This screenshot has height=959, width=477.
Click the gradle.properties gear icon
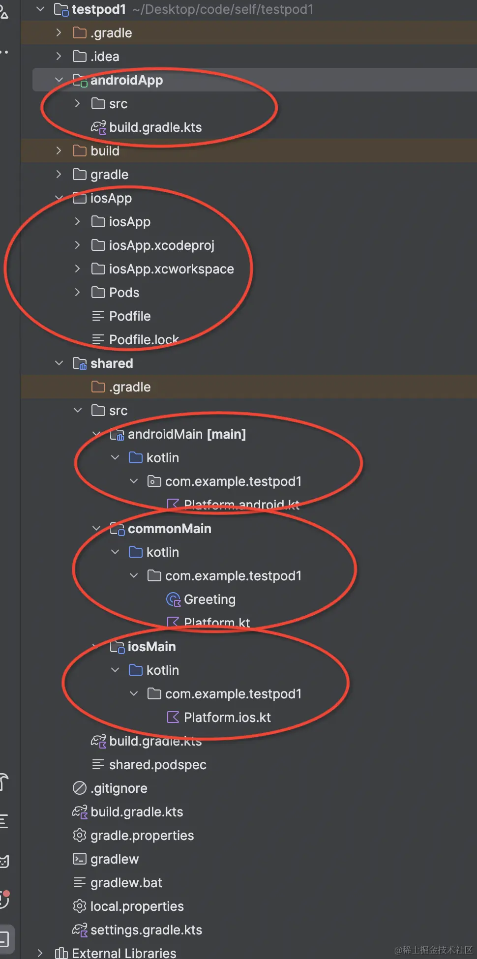click(80, 836)
